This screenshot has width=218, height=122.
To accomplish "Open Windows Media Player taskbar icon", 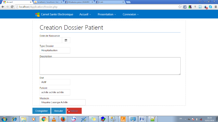I will pyautogui.click(x=34, y=119).
